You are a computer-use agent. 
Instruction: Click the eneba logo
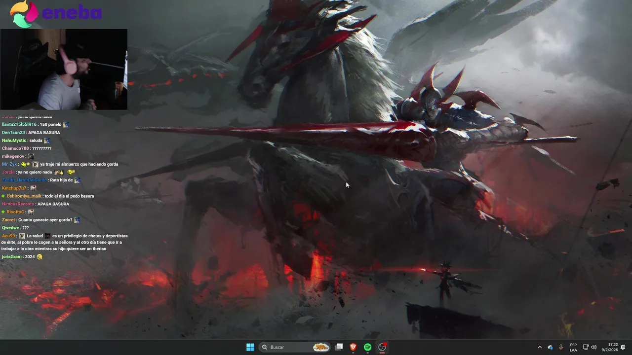click(x=56, y=13)
